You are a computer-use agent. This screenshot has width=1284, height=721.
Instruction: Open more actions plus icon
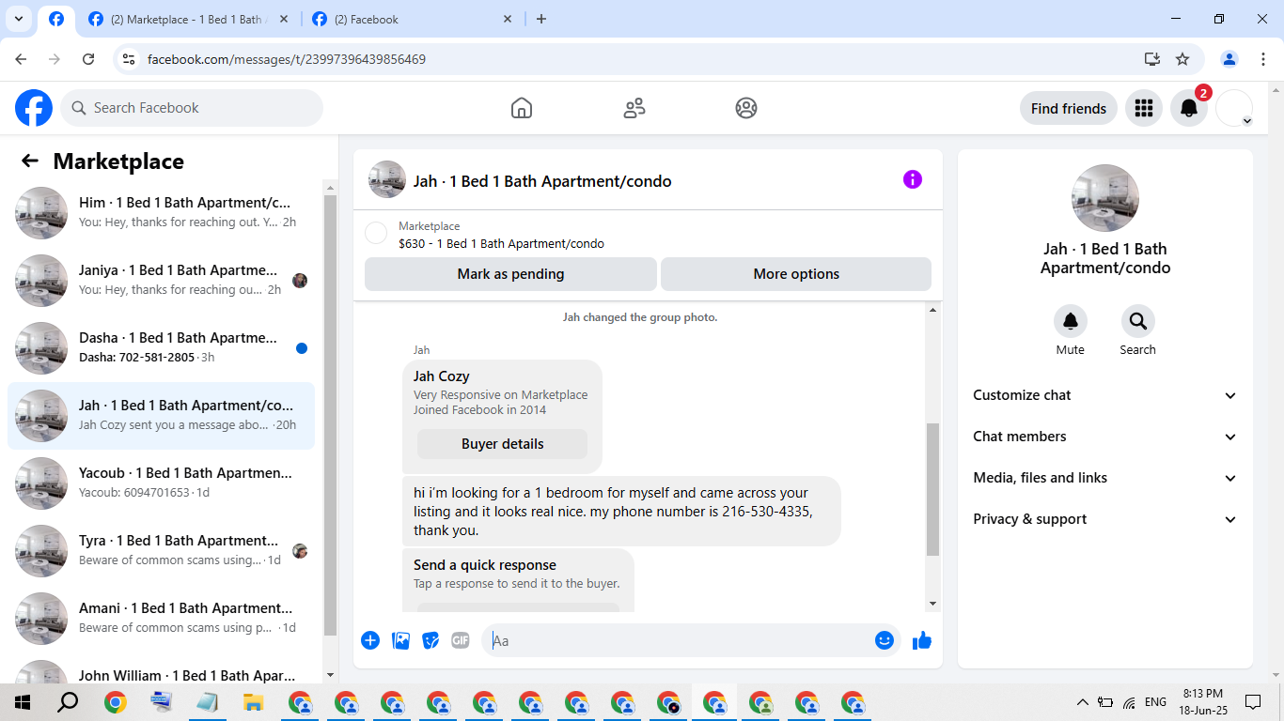pyautogui.click(x=370, y=640)
